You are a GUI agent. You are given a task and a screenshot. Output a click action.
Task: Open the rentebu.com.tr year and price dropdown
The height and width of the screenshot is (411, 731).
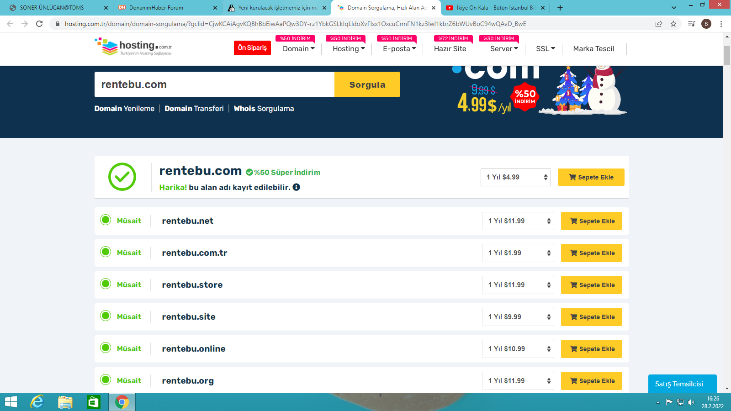click(x=518, y=253)
